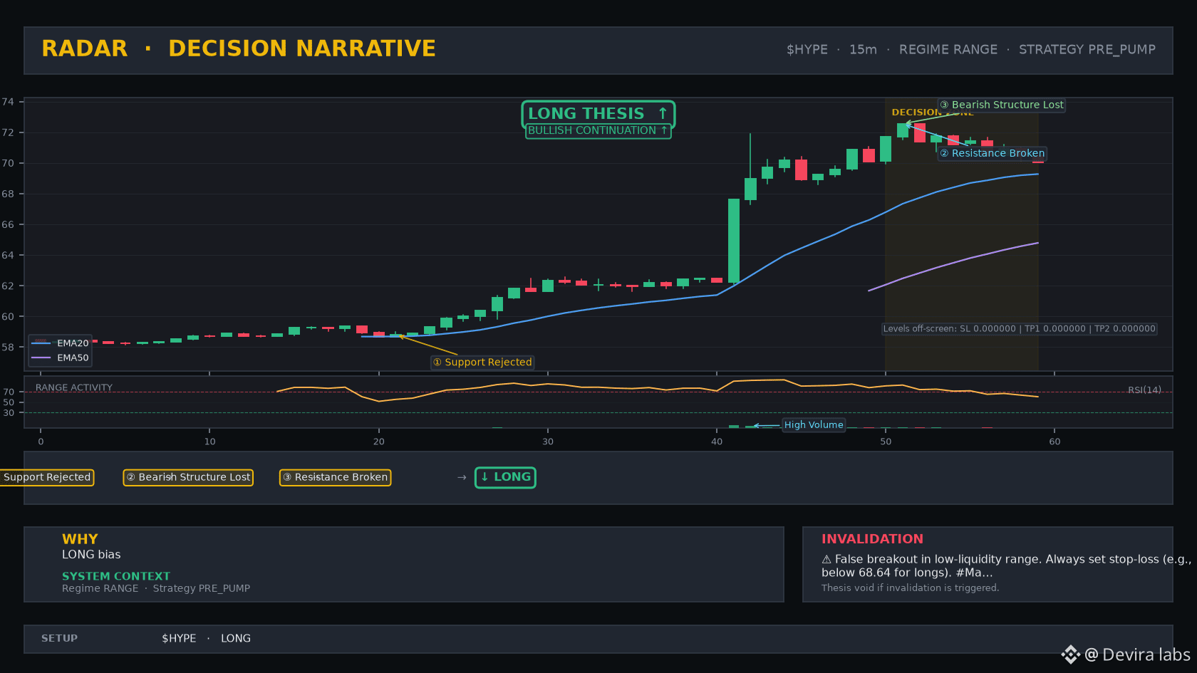Select the LONG THESIS badge on the chart
The height and width of the screenshot is (673, 1197).
coord(598,114)
